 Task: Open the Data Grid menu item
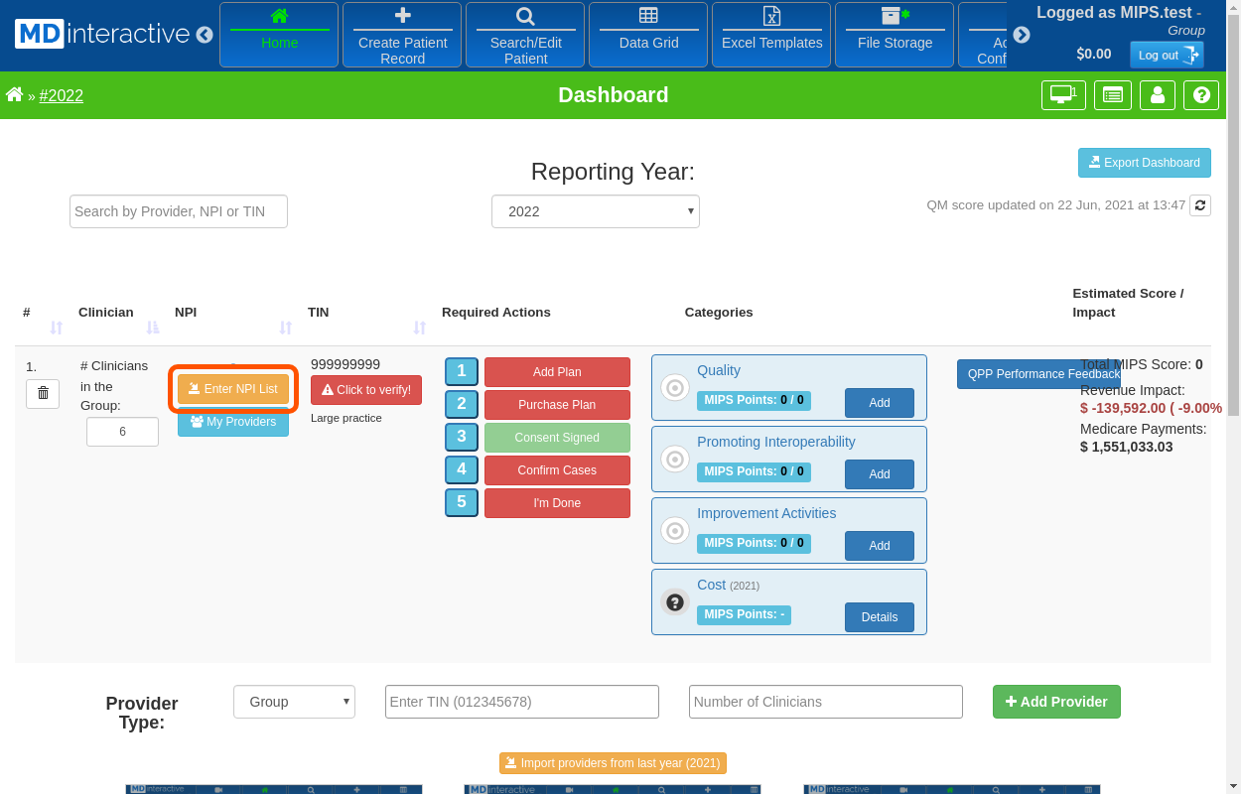(648, 34)
